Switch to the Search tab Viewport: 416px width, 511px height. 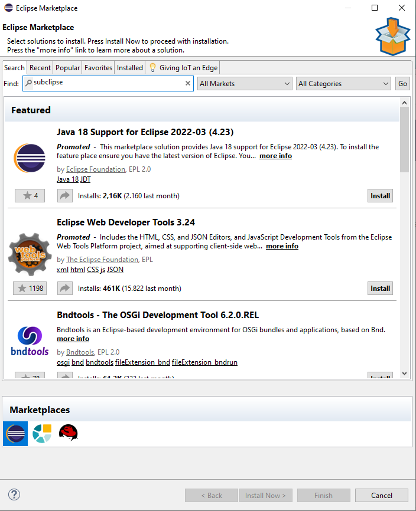point(14,67)
